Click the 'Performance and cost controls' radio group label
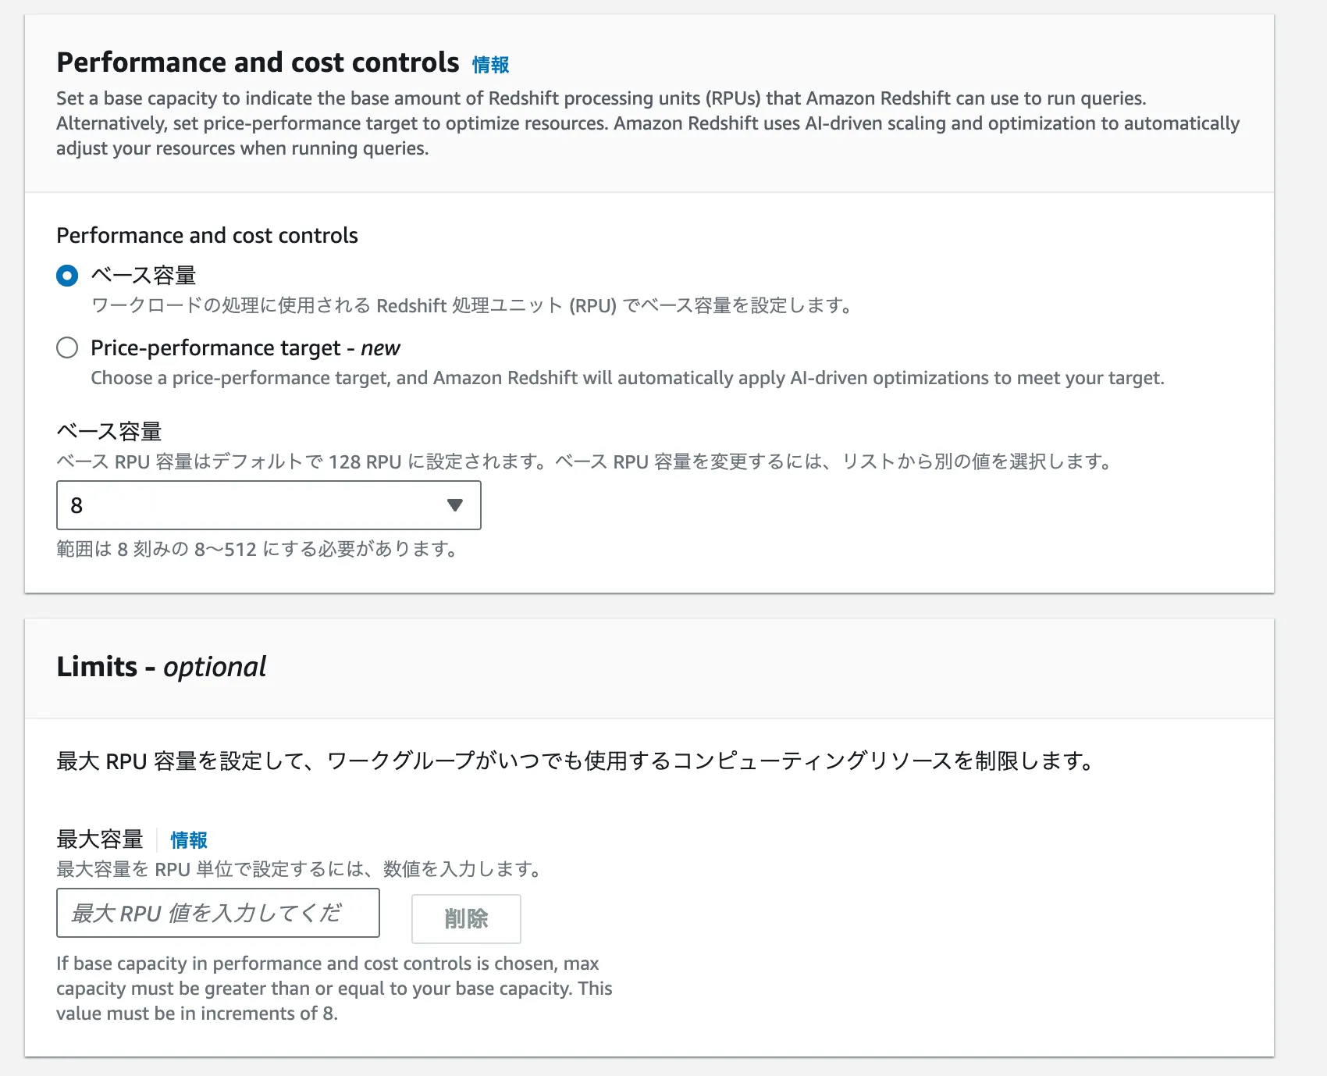This screenshot has height=1076, width=1327. [x=207, y=236]
